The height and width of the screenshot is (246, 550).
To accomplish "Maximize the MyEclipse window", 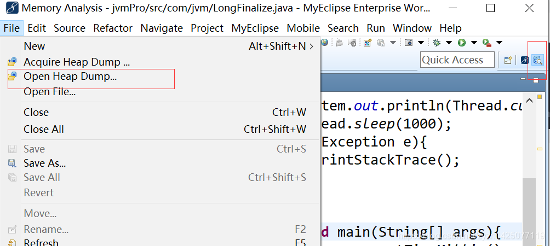I will [x=491, y=8].
